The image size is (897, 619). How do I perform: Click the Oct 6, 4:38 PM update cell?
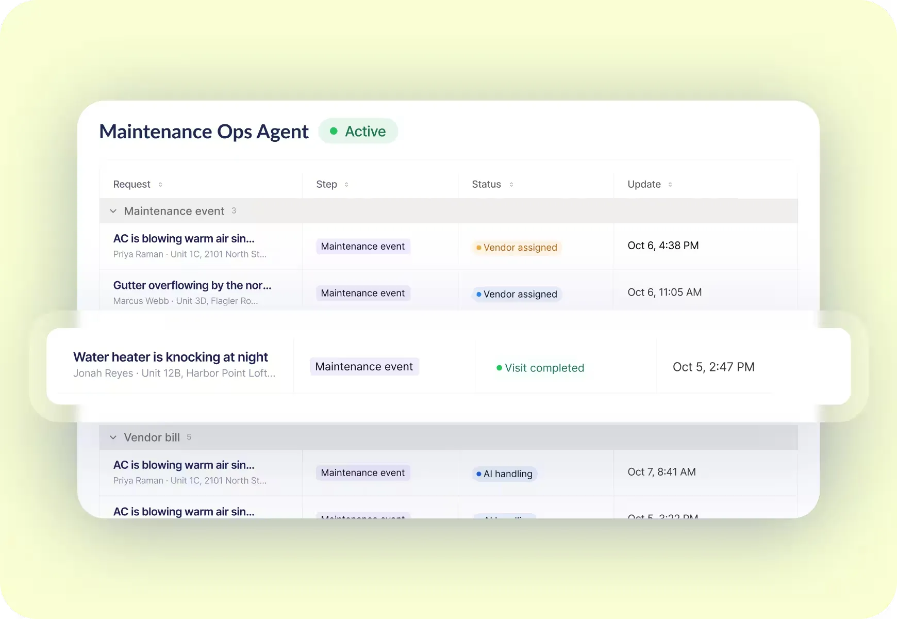pos(663,246)
